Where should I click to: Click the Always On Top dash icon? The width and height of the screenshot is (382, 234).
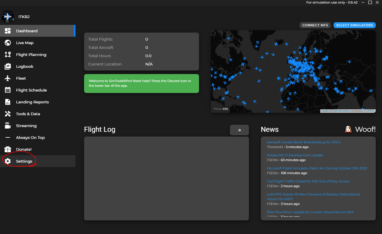click(x=8, y=137)
